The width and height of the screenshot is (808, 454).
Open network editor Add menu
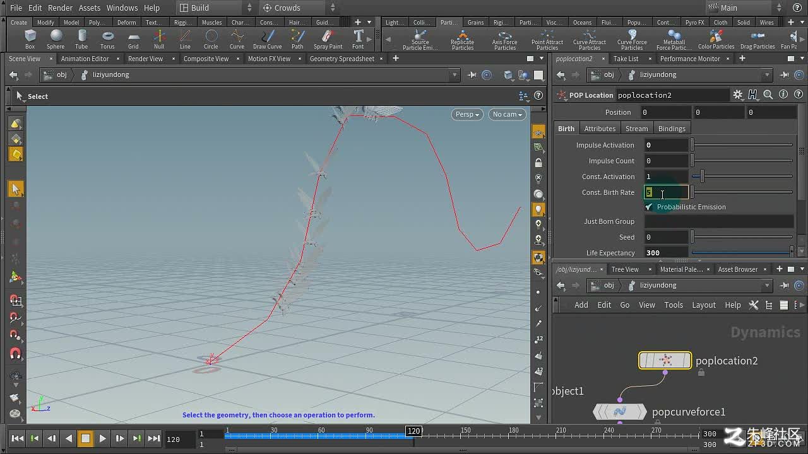[581, 305]
